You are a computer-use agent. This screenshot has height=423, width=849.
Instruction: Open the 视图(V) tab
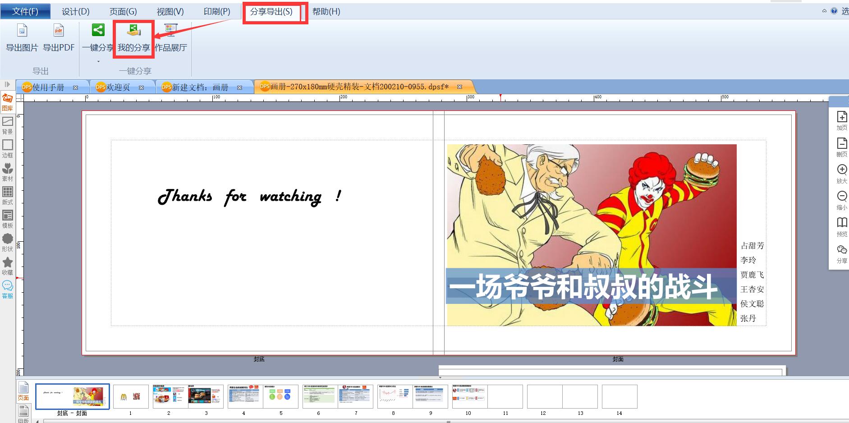170,12
